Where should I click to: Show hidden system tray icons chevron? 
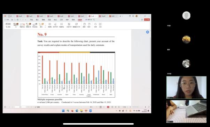116,111
